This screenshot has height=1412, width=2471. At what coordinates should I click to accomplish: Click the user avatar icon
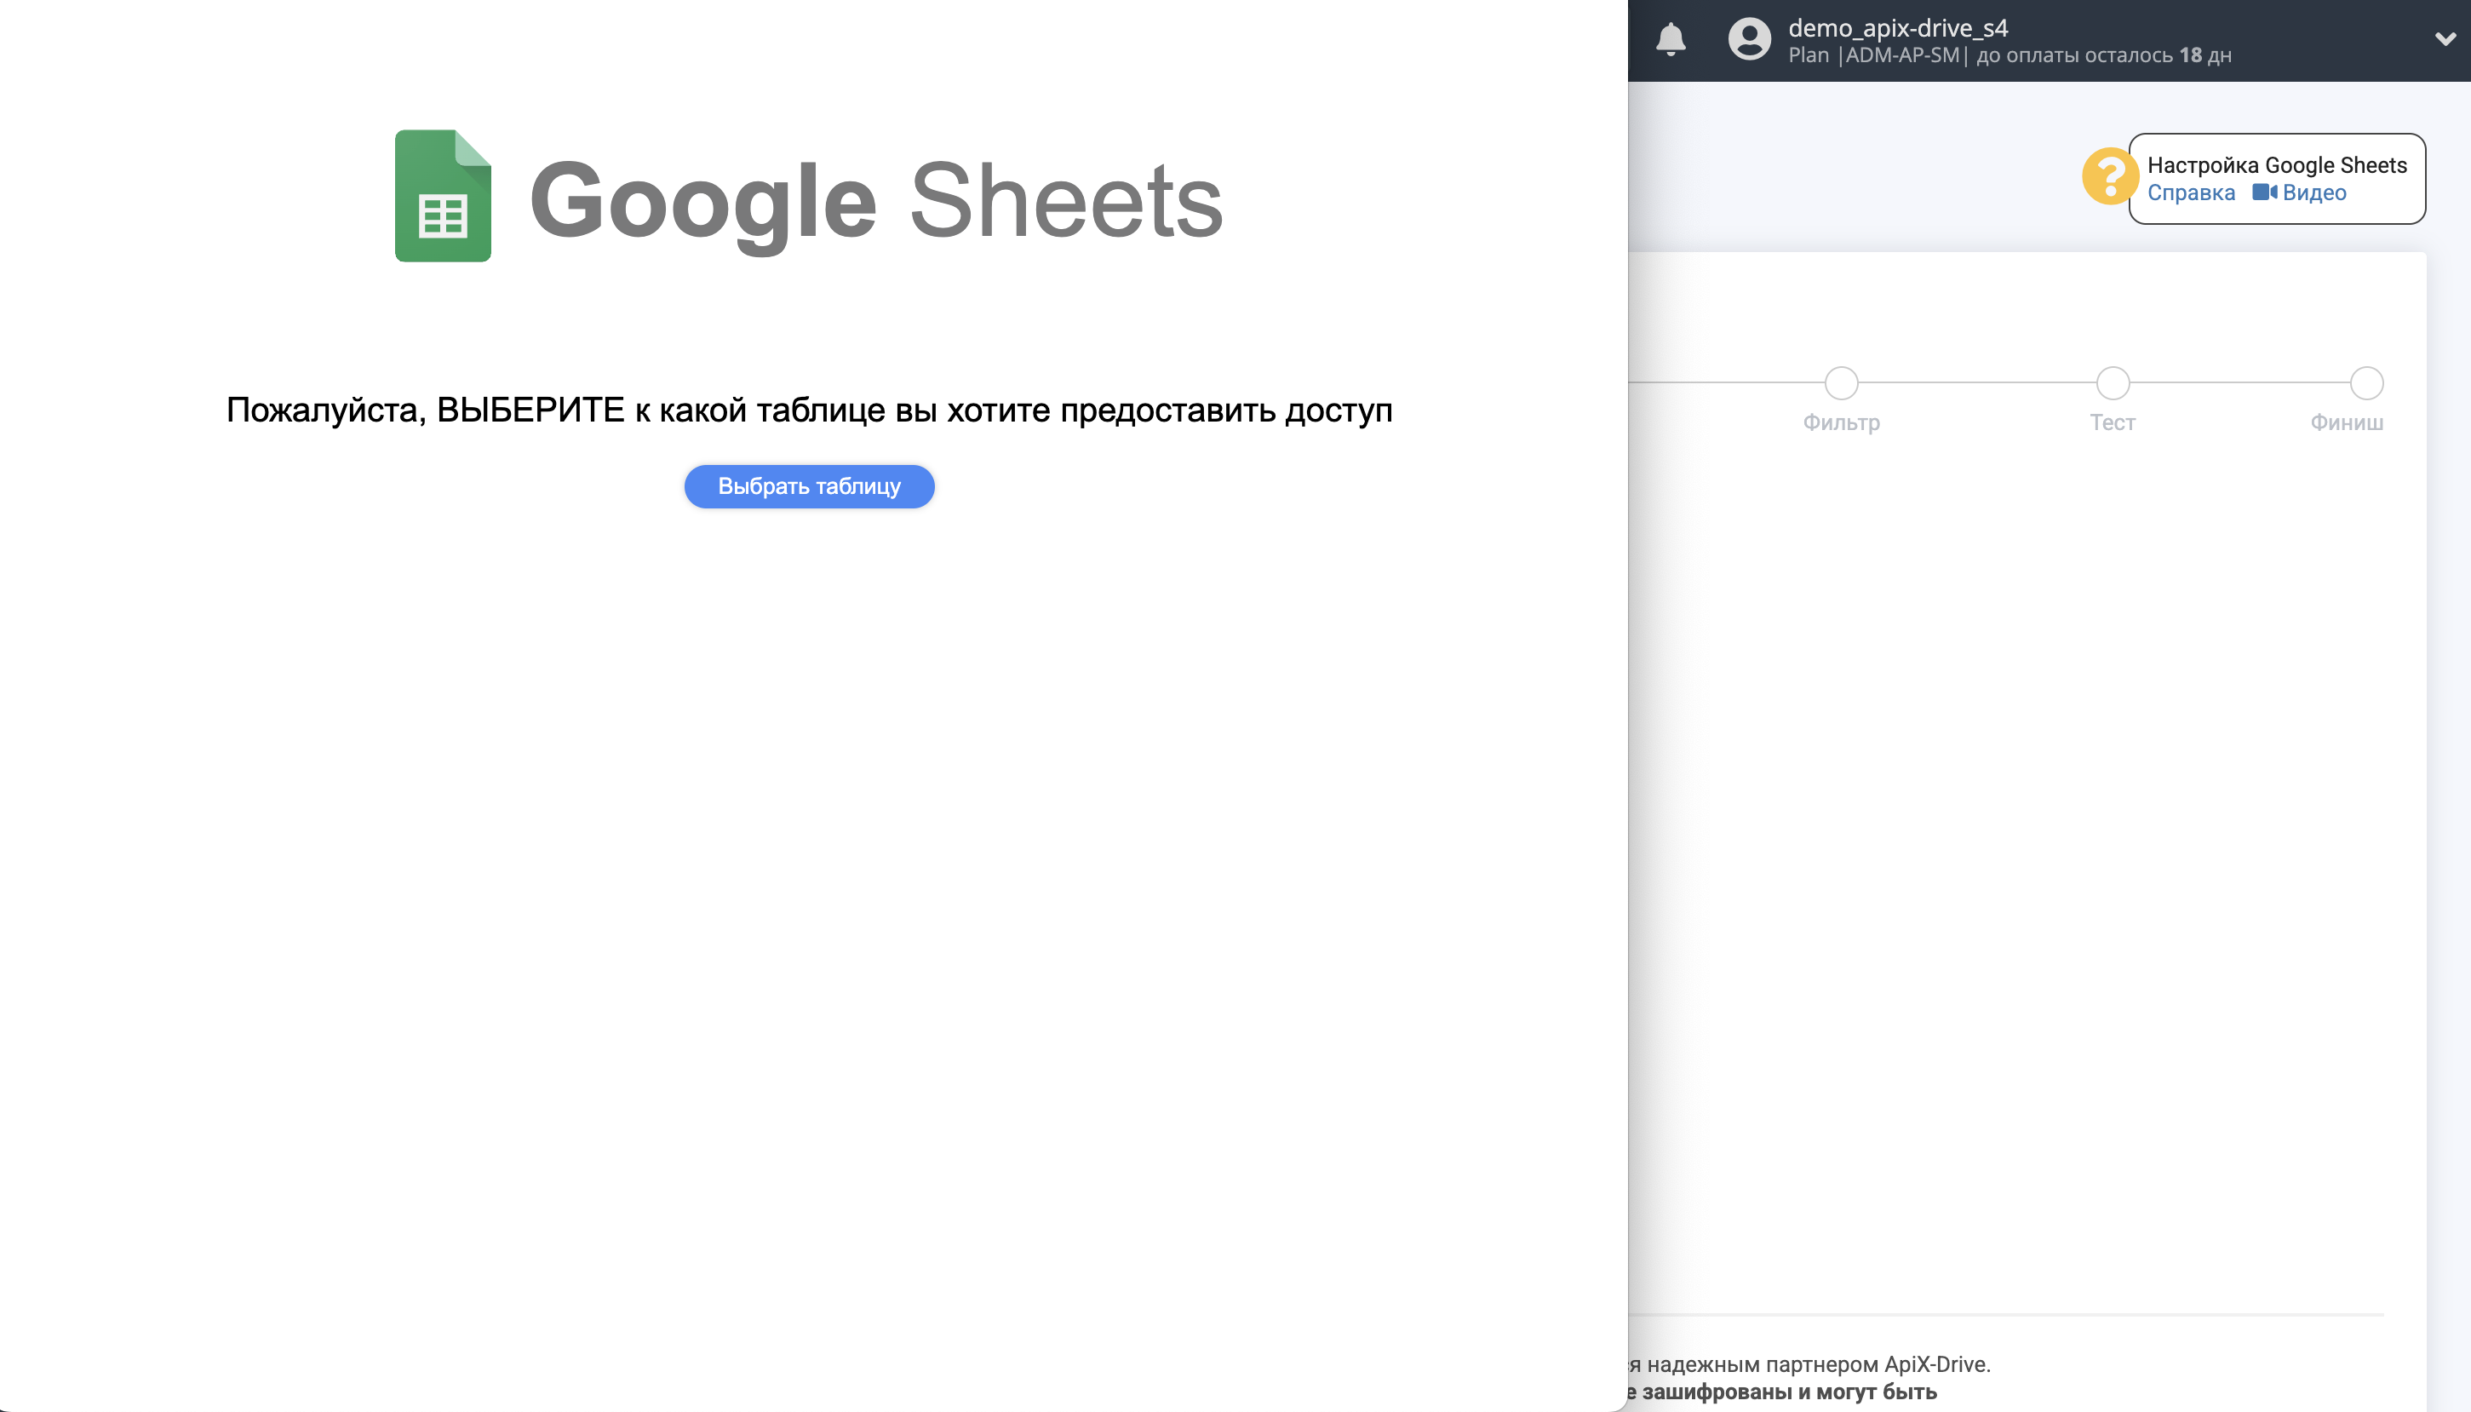click(x=1749, y=40)
